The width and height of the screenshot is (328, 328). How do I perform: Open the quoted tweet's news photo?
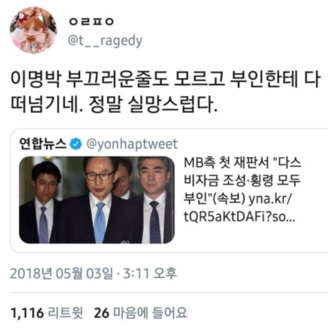[97, 200]
